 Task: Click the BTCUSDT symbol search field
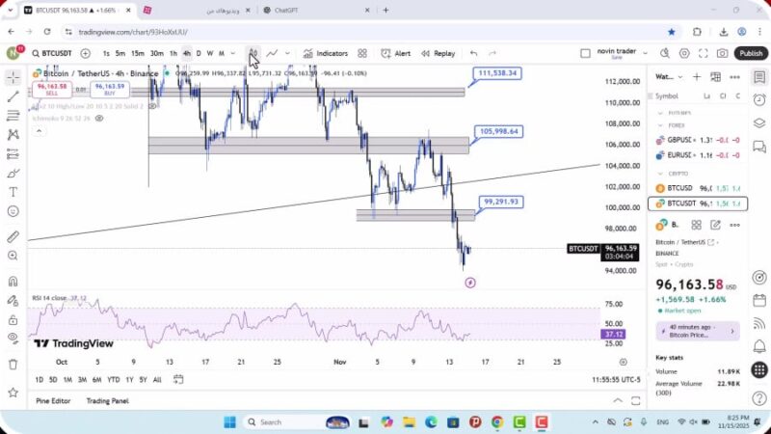(x=54, y=53)
